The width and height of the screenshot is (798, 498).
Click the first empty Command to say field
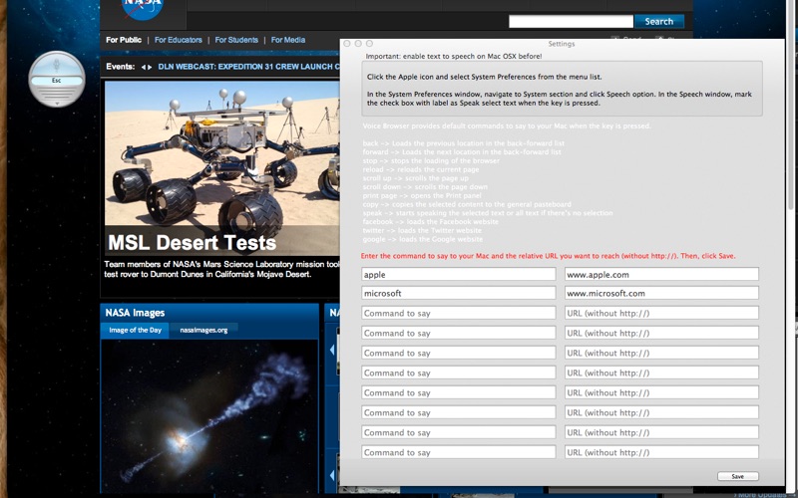click(x=459, y=313)
